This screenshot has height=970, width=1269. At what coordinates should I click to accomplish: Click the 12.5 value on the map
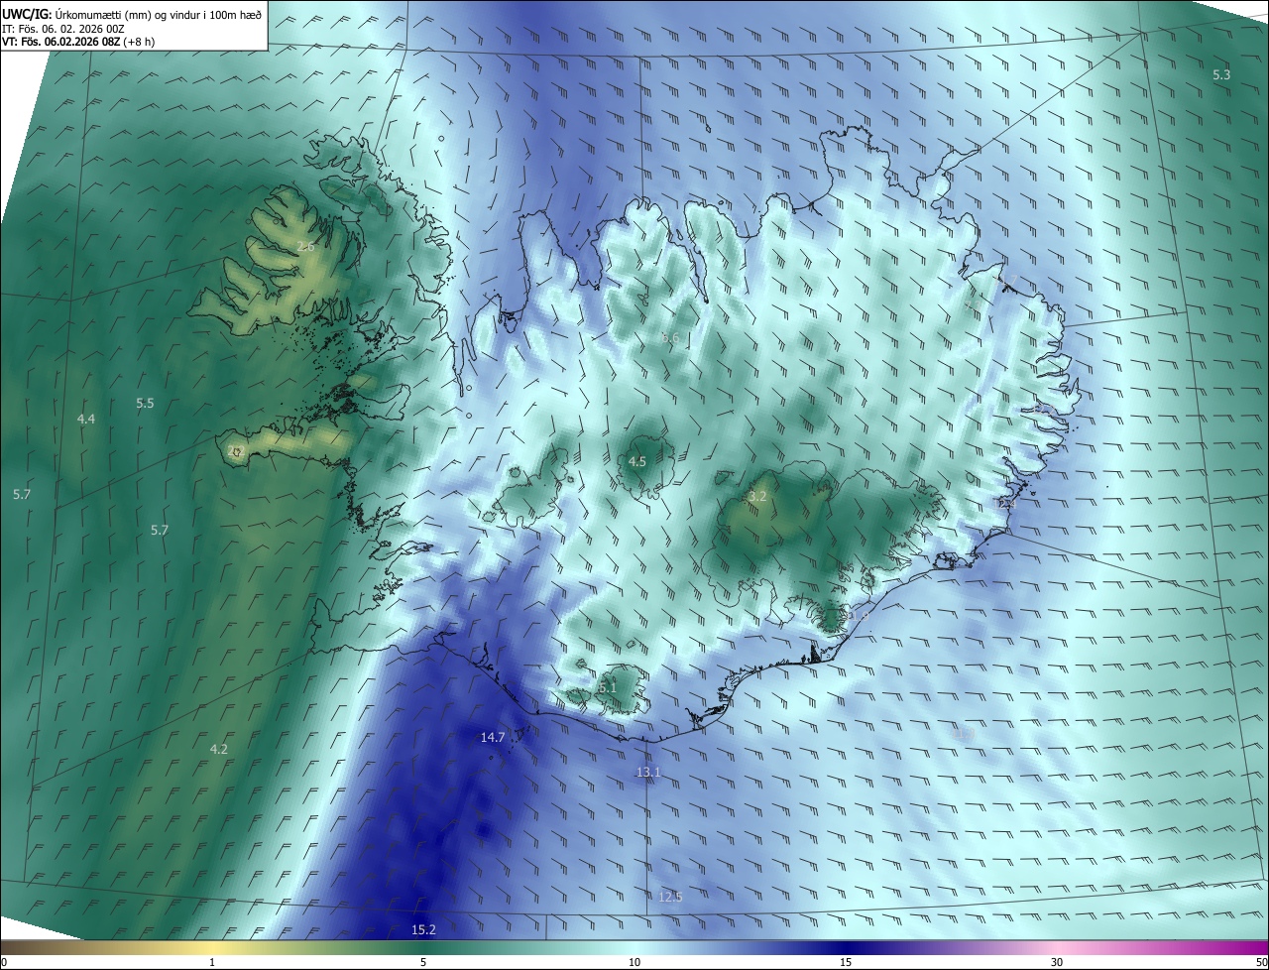tap(670, 897)
